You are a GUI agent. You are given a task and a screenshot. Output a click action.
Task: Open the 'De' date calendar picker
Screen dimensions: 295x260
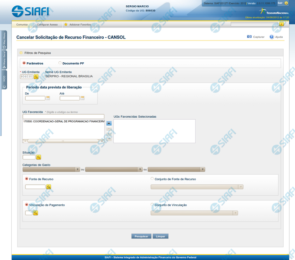[48, 98]
